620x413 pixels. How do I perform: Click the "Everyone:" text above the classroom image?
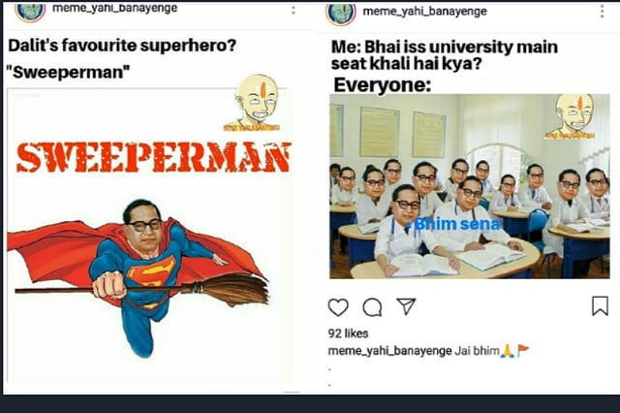[382, 85]
